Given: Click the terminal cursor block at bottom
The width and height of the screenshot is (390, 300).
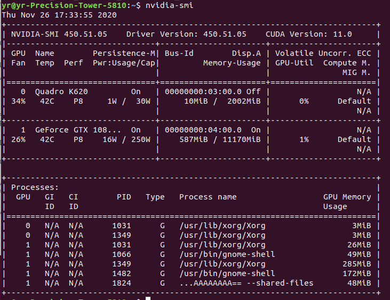Looking at the screenshot, I should pyautogui.click(x=148, y=298).
